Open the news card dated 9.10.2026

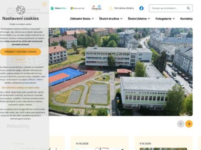tap(163, 143)
